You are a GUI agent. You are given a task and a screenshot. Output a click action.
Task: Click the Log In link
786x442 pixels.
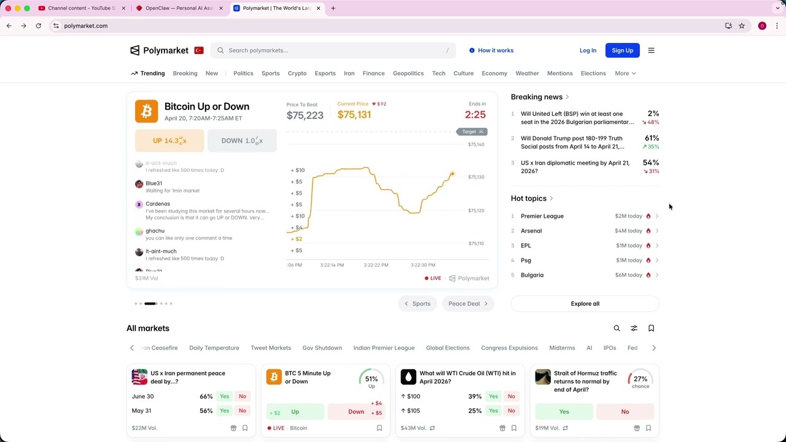[588, 50]
